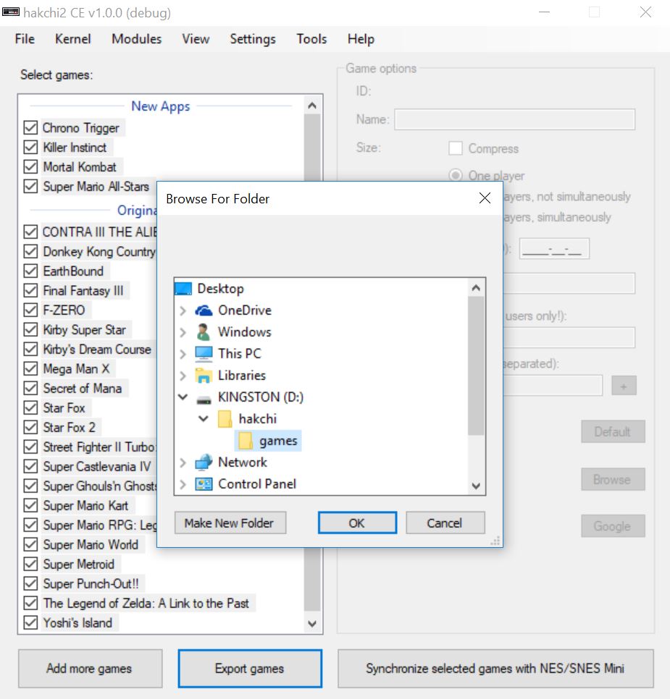670x699 pixels.
Task: Cancel the Browse For Folder dialog
Action: point(445,523)
